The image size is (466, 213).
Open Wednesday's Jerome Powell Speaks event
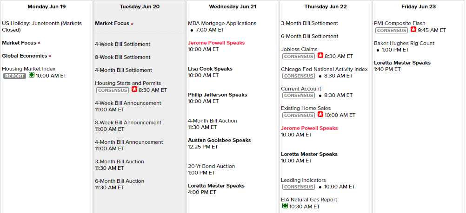216,43
